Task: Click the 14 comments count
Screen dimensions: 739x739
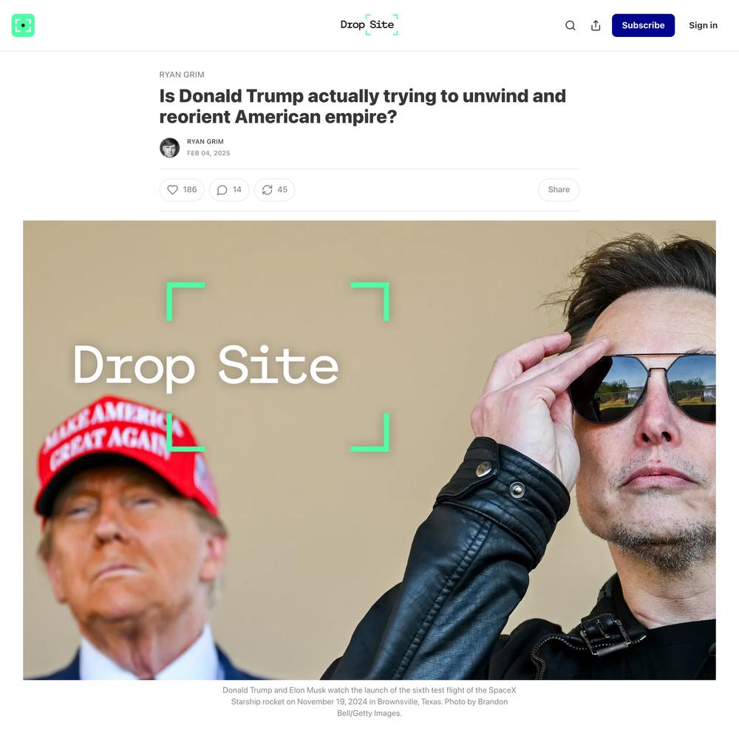Action: pos(237,189)
